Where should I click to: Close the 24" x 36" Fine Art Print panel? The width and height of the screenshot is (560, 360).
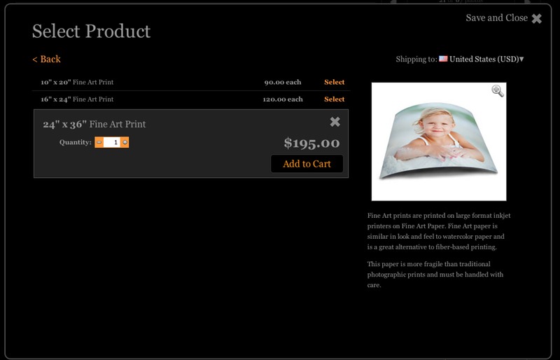pyautogui.click(x=335, y=122)
